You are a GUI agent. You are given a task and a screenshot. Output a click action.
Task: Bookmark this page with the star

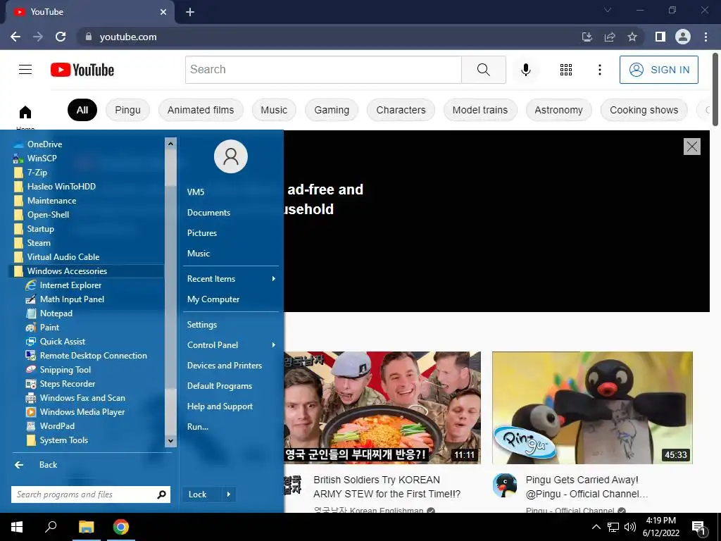pos(632,37)
